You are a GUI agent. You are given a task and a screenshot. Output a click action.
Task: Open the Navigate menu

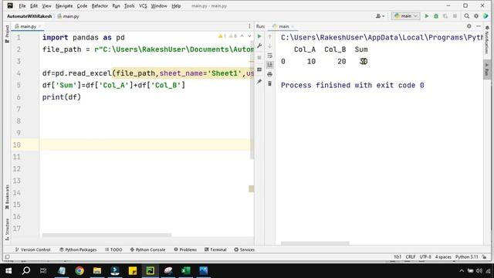64,6
